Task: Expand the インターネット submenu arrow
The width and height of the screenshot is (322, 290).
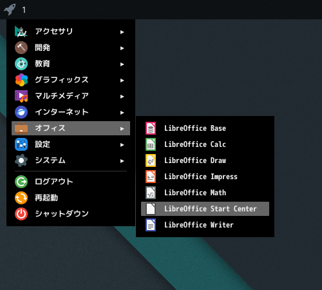Action: coord(122,113)
